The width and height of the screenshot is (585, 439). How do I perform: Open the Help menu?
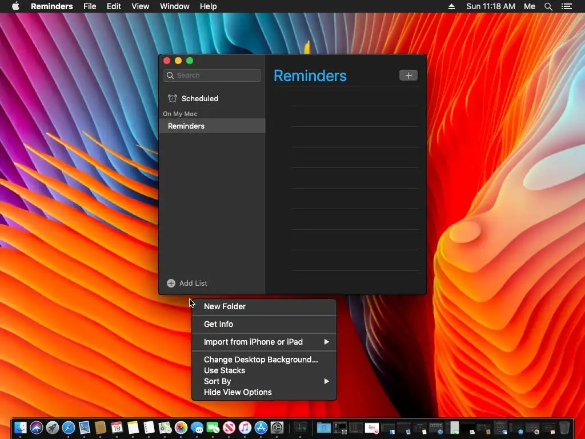(208, 6)
